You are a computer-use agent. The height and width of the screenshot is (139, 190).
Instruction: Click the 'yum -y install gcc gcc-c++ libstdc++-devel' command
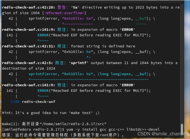tap(113, 130)
